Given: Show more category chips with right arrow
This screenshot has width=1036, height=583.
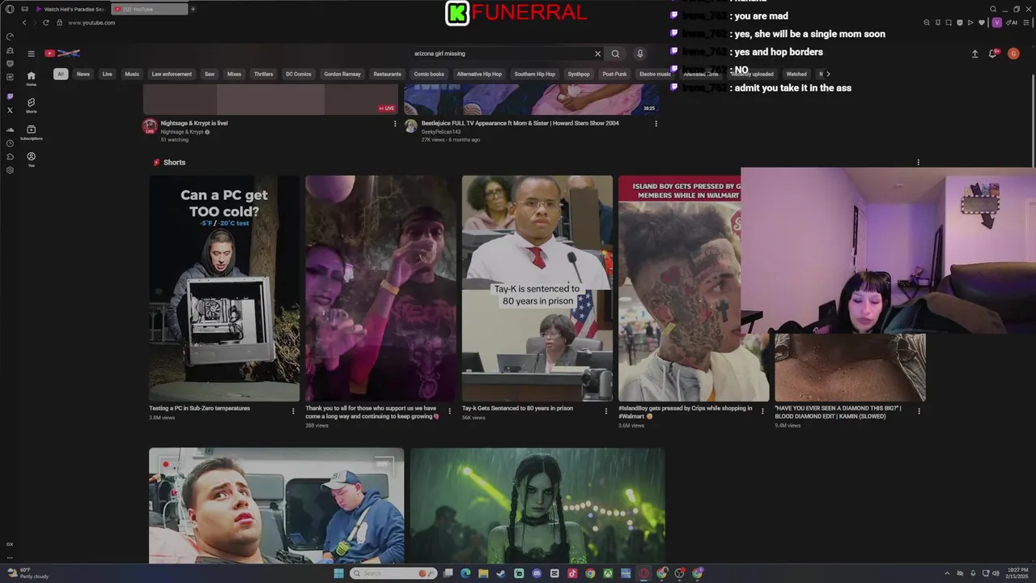Looking at the screenshot, I should [x=827, y=74].
